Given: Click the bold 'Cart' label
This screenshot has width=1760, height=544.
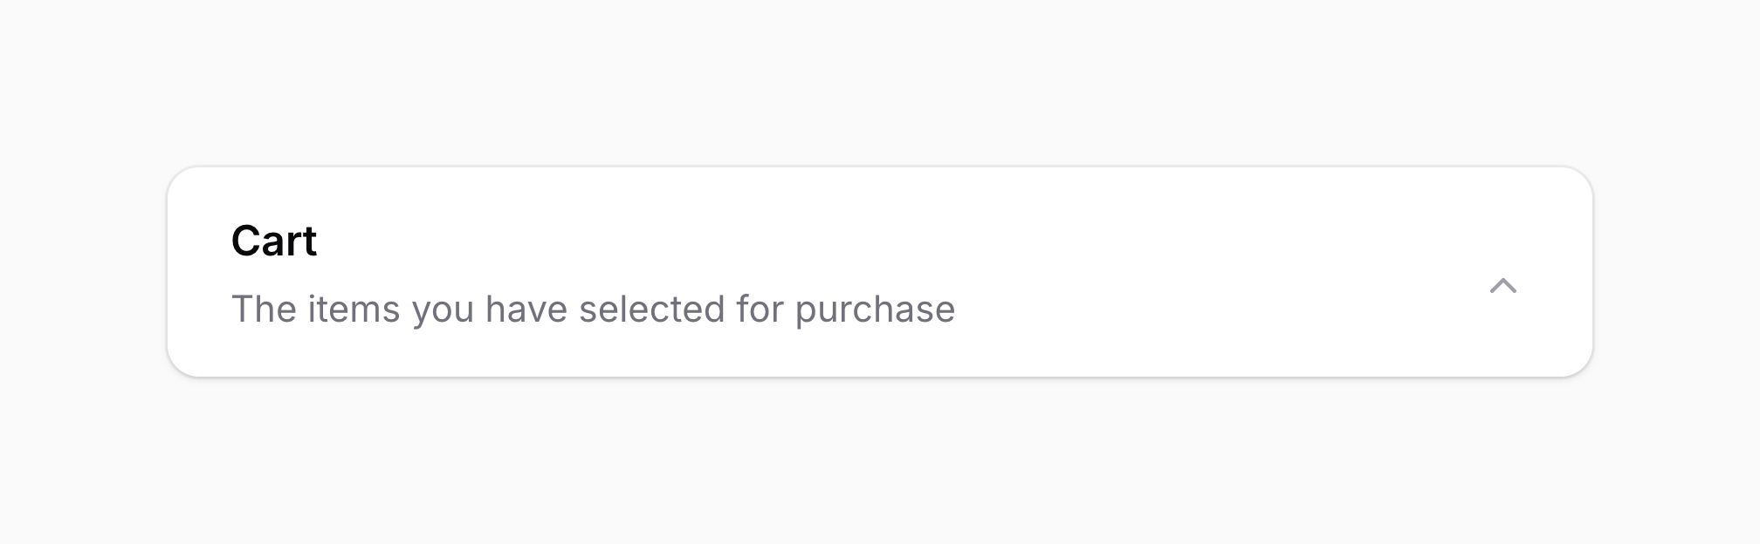Looking at the screenshot, I should click(273, 241).
